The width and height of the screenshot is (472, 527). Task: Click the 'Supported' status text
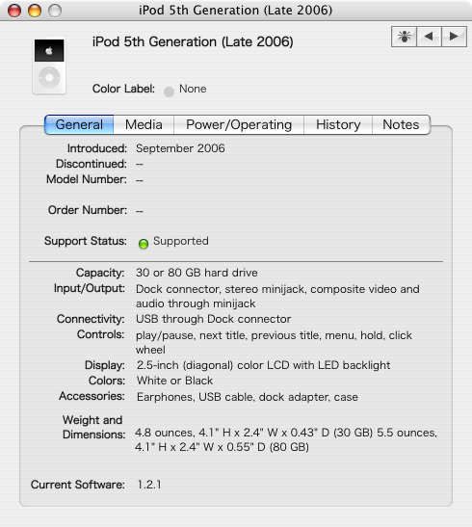click(181, 241)
